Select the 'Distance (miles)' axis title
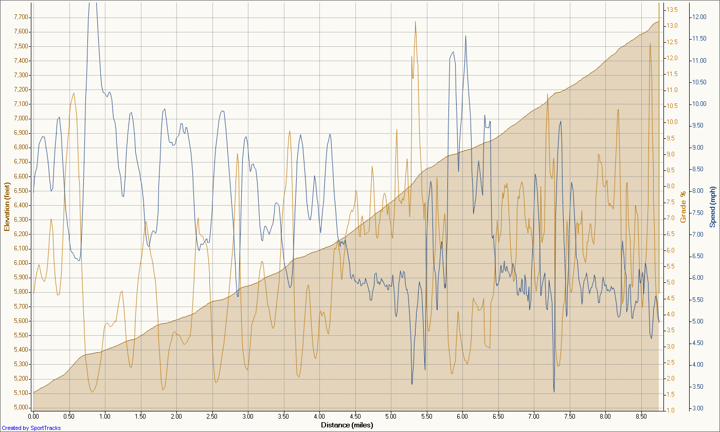The image size is (720, 432). pyautogui.click(x=347, y=425)
